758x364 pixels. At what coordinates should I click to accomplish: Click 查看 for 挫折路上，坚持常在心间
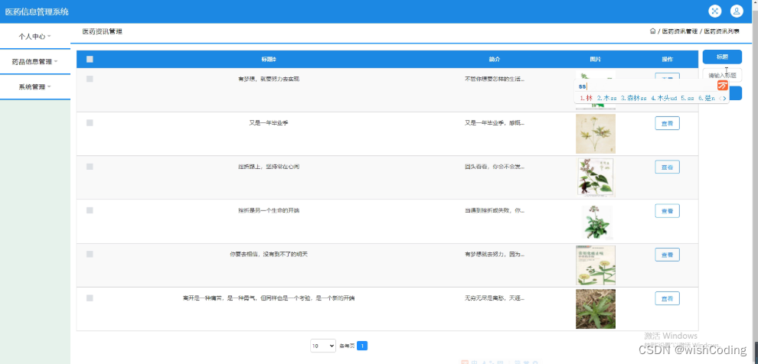tap(667, 167)
